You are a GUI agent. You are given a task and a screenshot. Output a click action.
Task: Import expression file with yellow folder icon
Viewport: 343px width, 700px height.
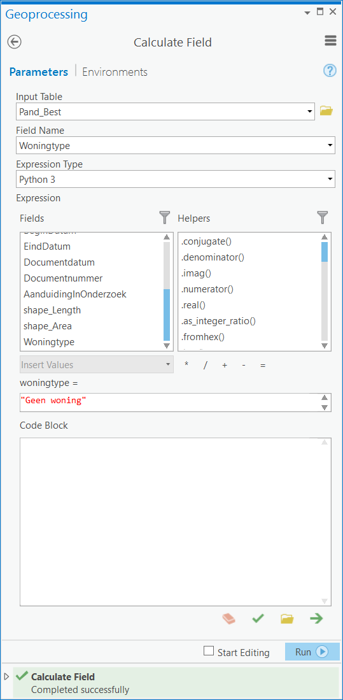(287, 618)
